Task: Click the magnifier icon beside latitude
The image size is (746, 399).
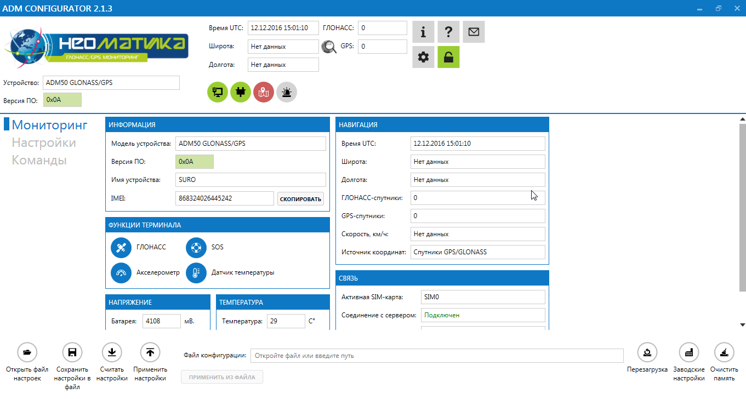Action: tap(329, 47)
